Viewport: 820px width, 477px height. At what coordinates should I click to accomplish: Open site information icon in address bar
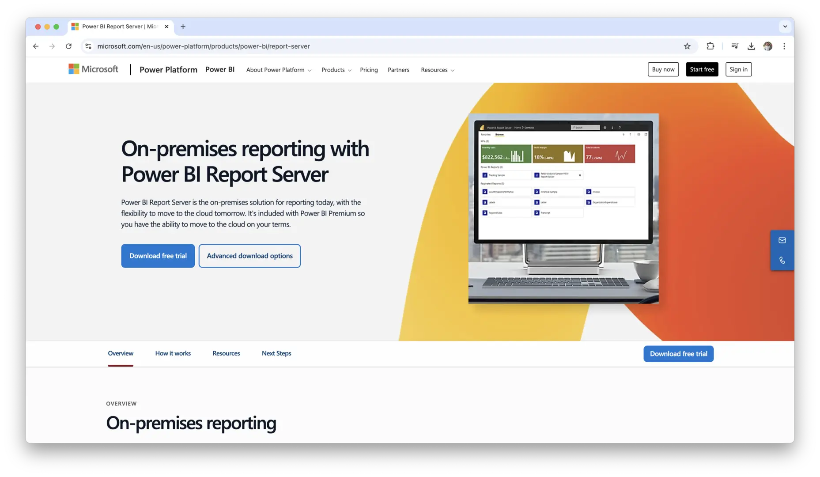[x=88, y=46]
